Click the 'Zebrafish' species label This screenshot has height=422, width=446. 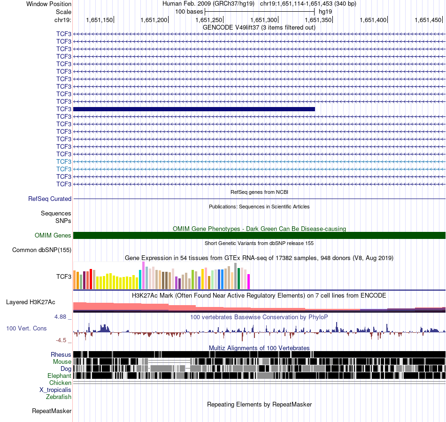(x=59, y=397)
